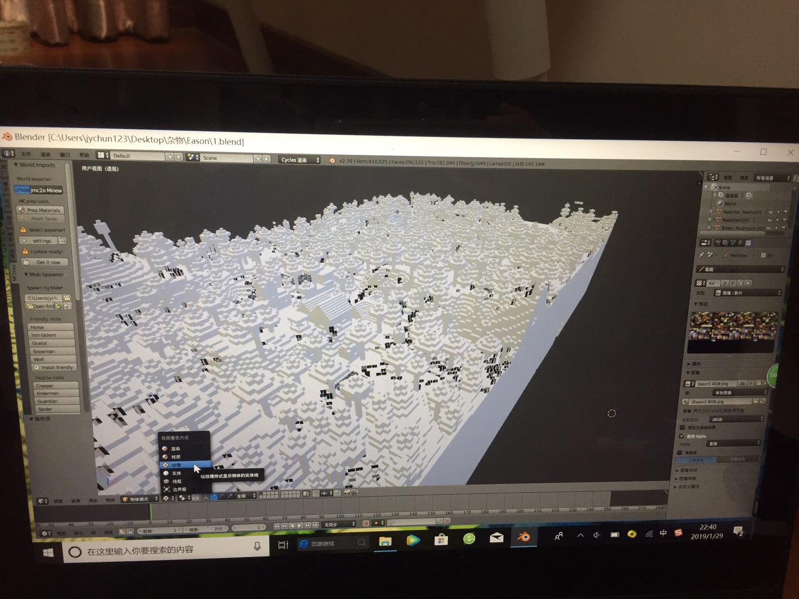Click Install friendly mobs button
799x599 pixels.
coord(53,367)
